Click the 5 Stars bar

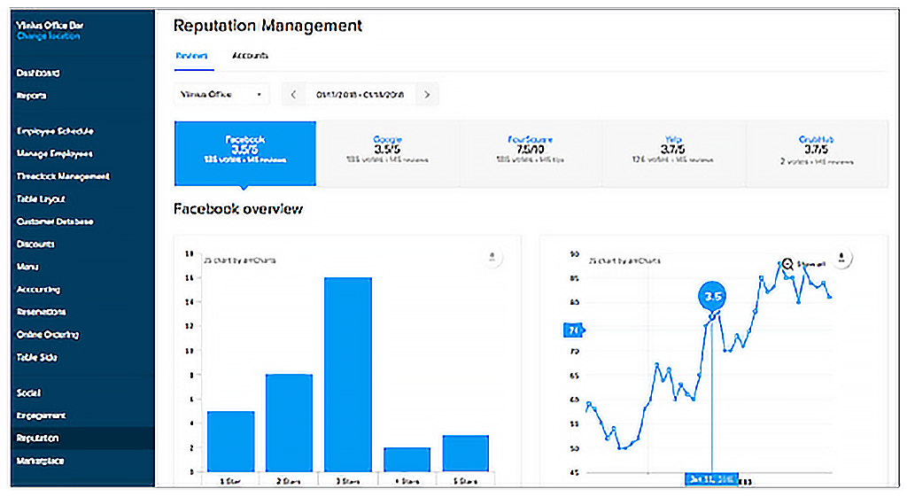466,453
